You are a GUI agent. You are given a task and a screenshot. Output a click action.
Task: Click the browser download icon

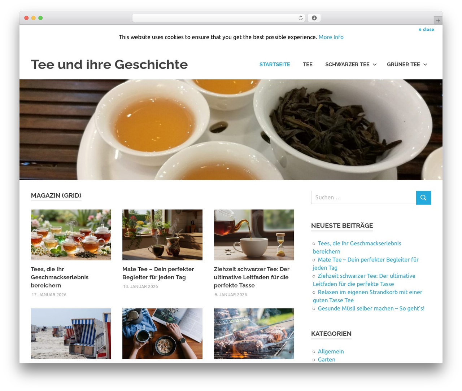coord(314,18)
